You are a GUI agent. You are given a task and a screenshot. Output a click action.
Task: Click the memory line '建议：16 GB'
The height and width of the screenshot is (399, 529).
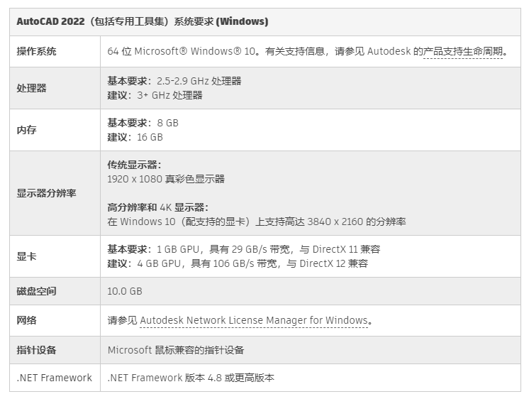[135, 137]
